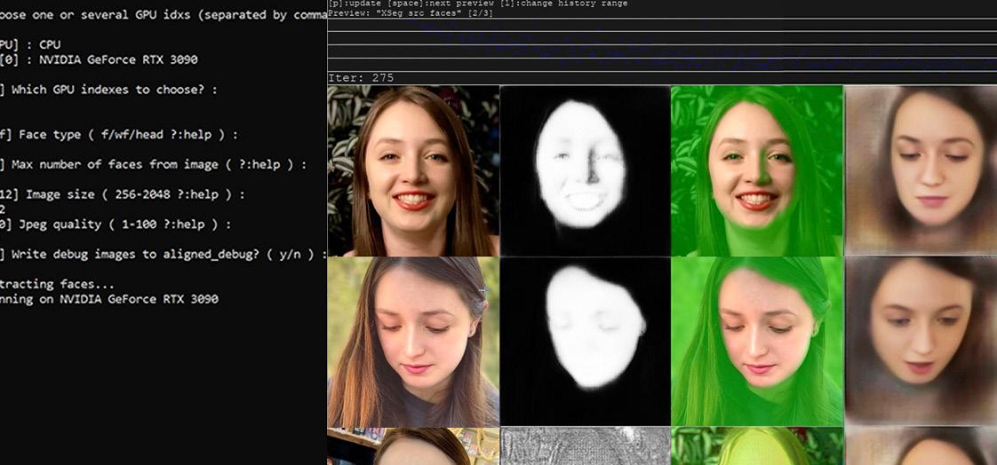Select the white mask of the smiling face
Screen dimensions: 997x465
[x=585, y=171]
